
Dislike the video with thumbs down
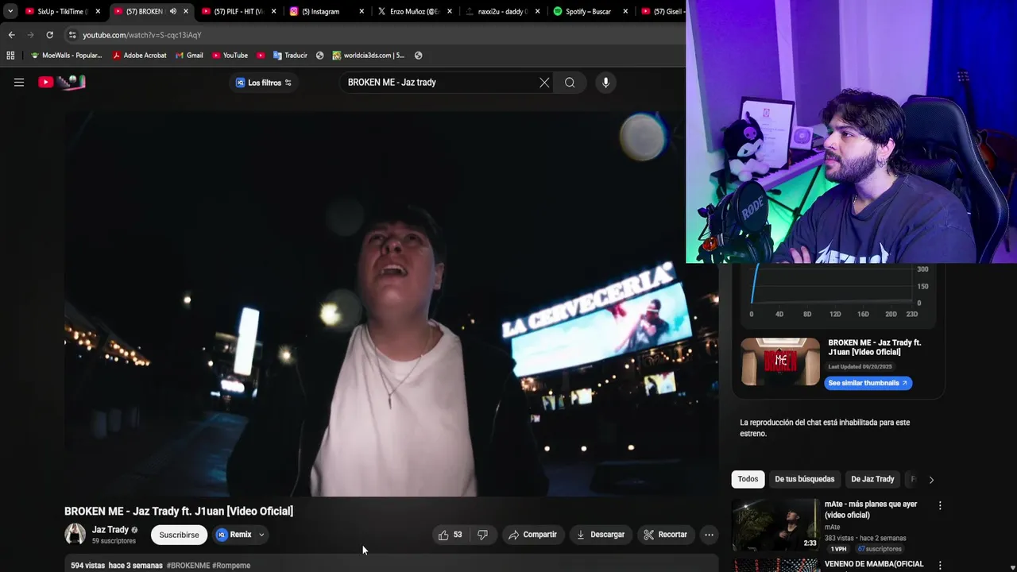482,535
